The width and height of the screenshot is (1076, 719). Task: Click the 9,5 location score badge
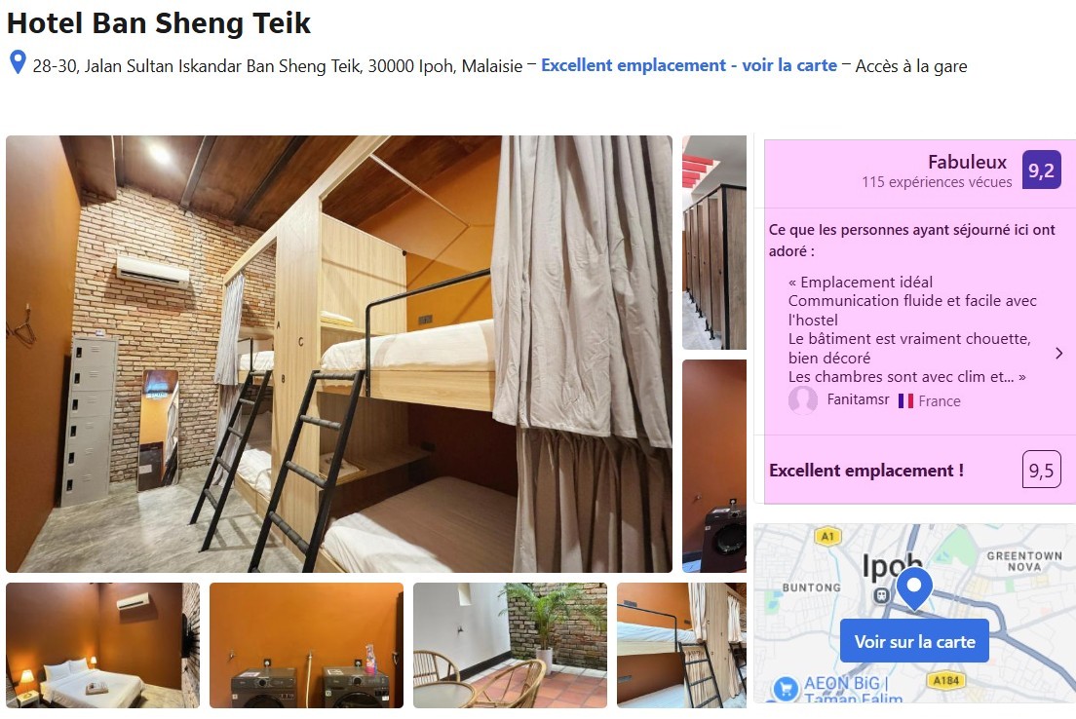coord(1041,470)
